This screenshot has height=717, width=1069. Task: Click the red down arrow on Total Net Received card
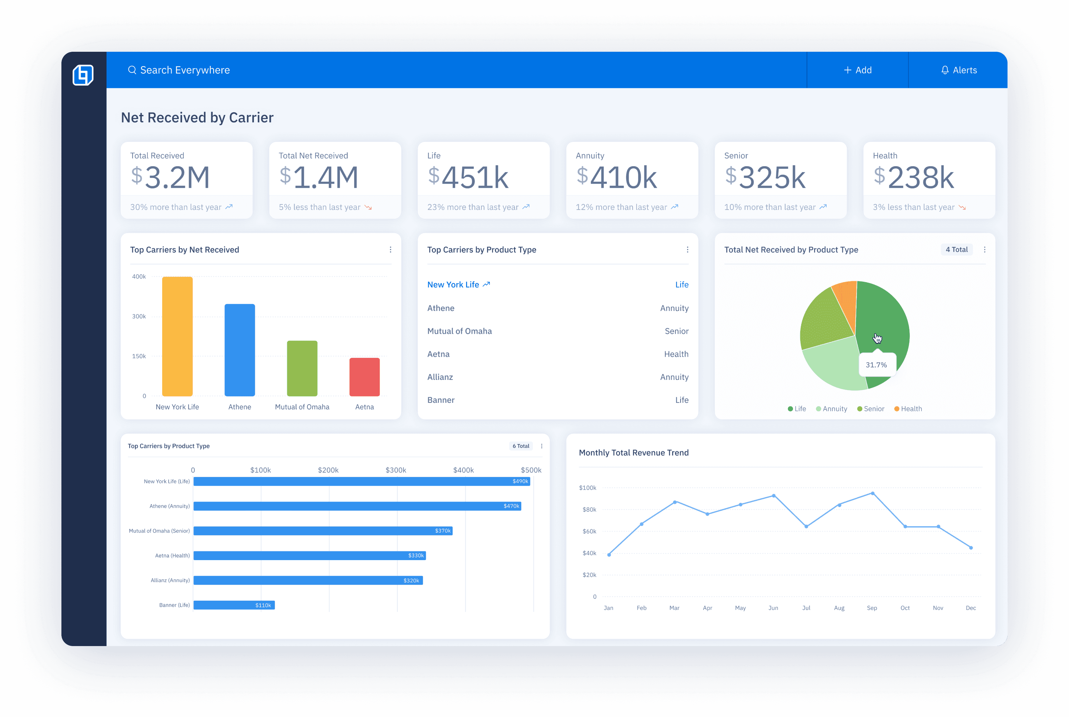368,207
